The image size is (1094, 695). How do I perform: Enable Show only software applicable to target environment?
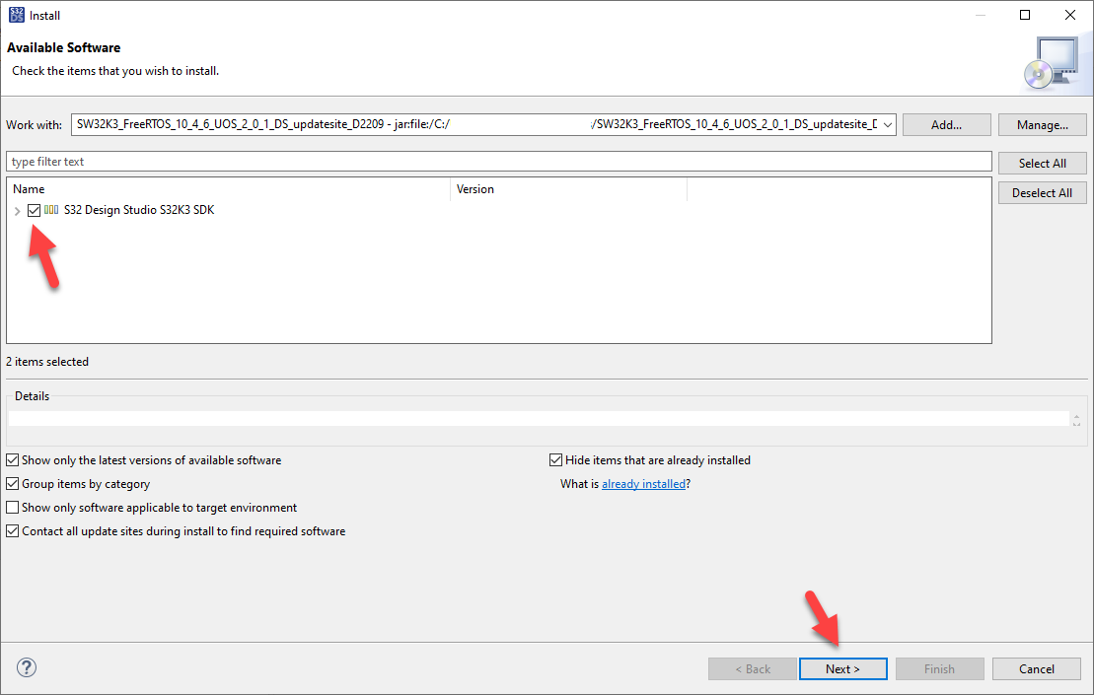pyautogui.click(x=12, y=507)
